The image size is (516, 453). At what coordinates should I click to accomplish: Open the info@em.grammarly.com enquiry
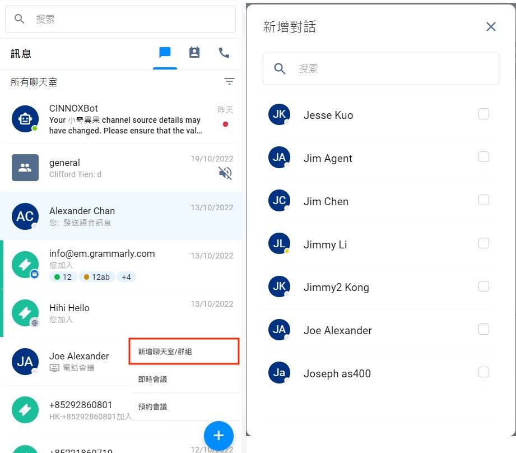coord(121,265)
